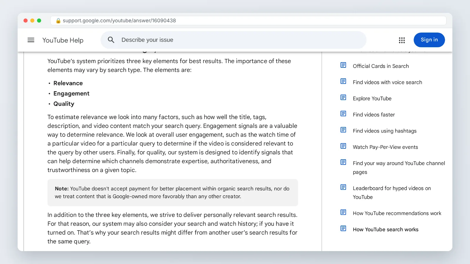Click the article icon beside Find videos with voice search
The width and height of the screenshot is (470, 264).
pyautogui.click(x=343, y=81)
